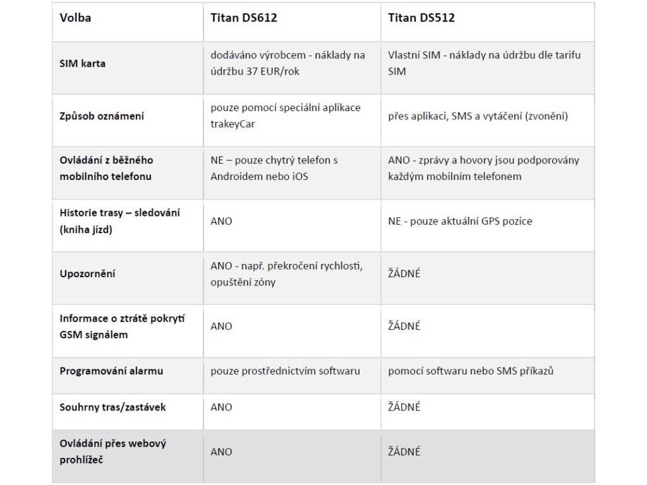Select the aktuální GPS pozice cell

pyautogui.click(x=460, y=221)
